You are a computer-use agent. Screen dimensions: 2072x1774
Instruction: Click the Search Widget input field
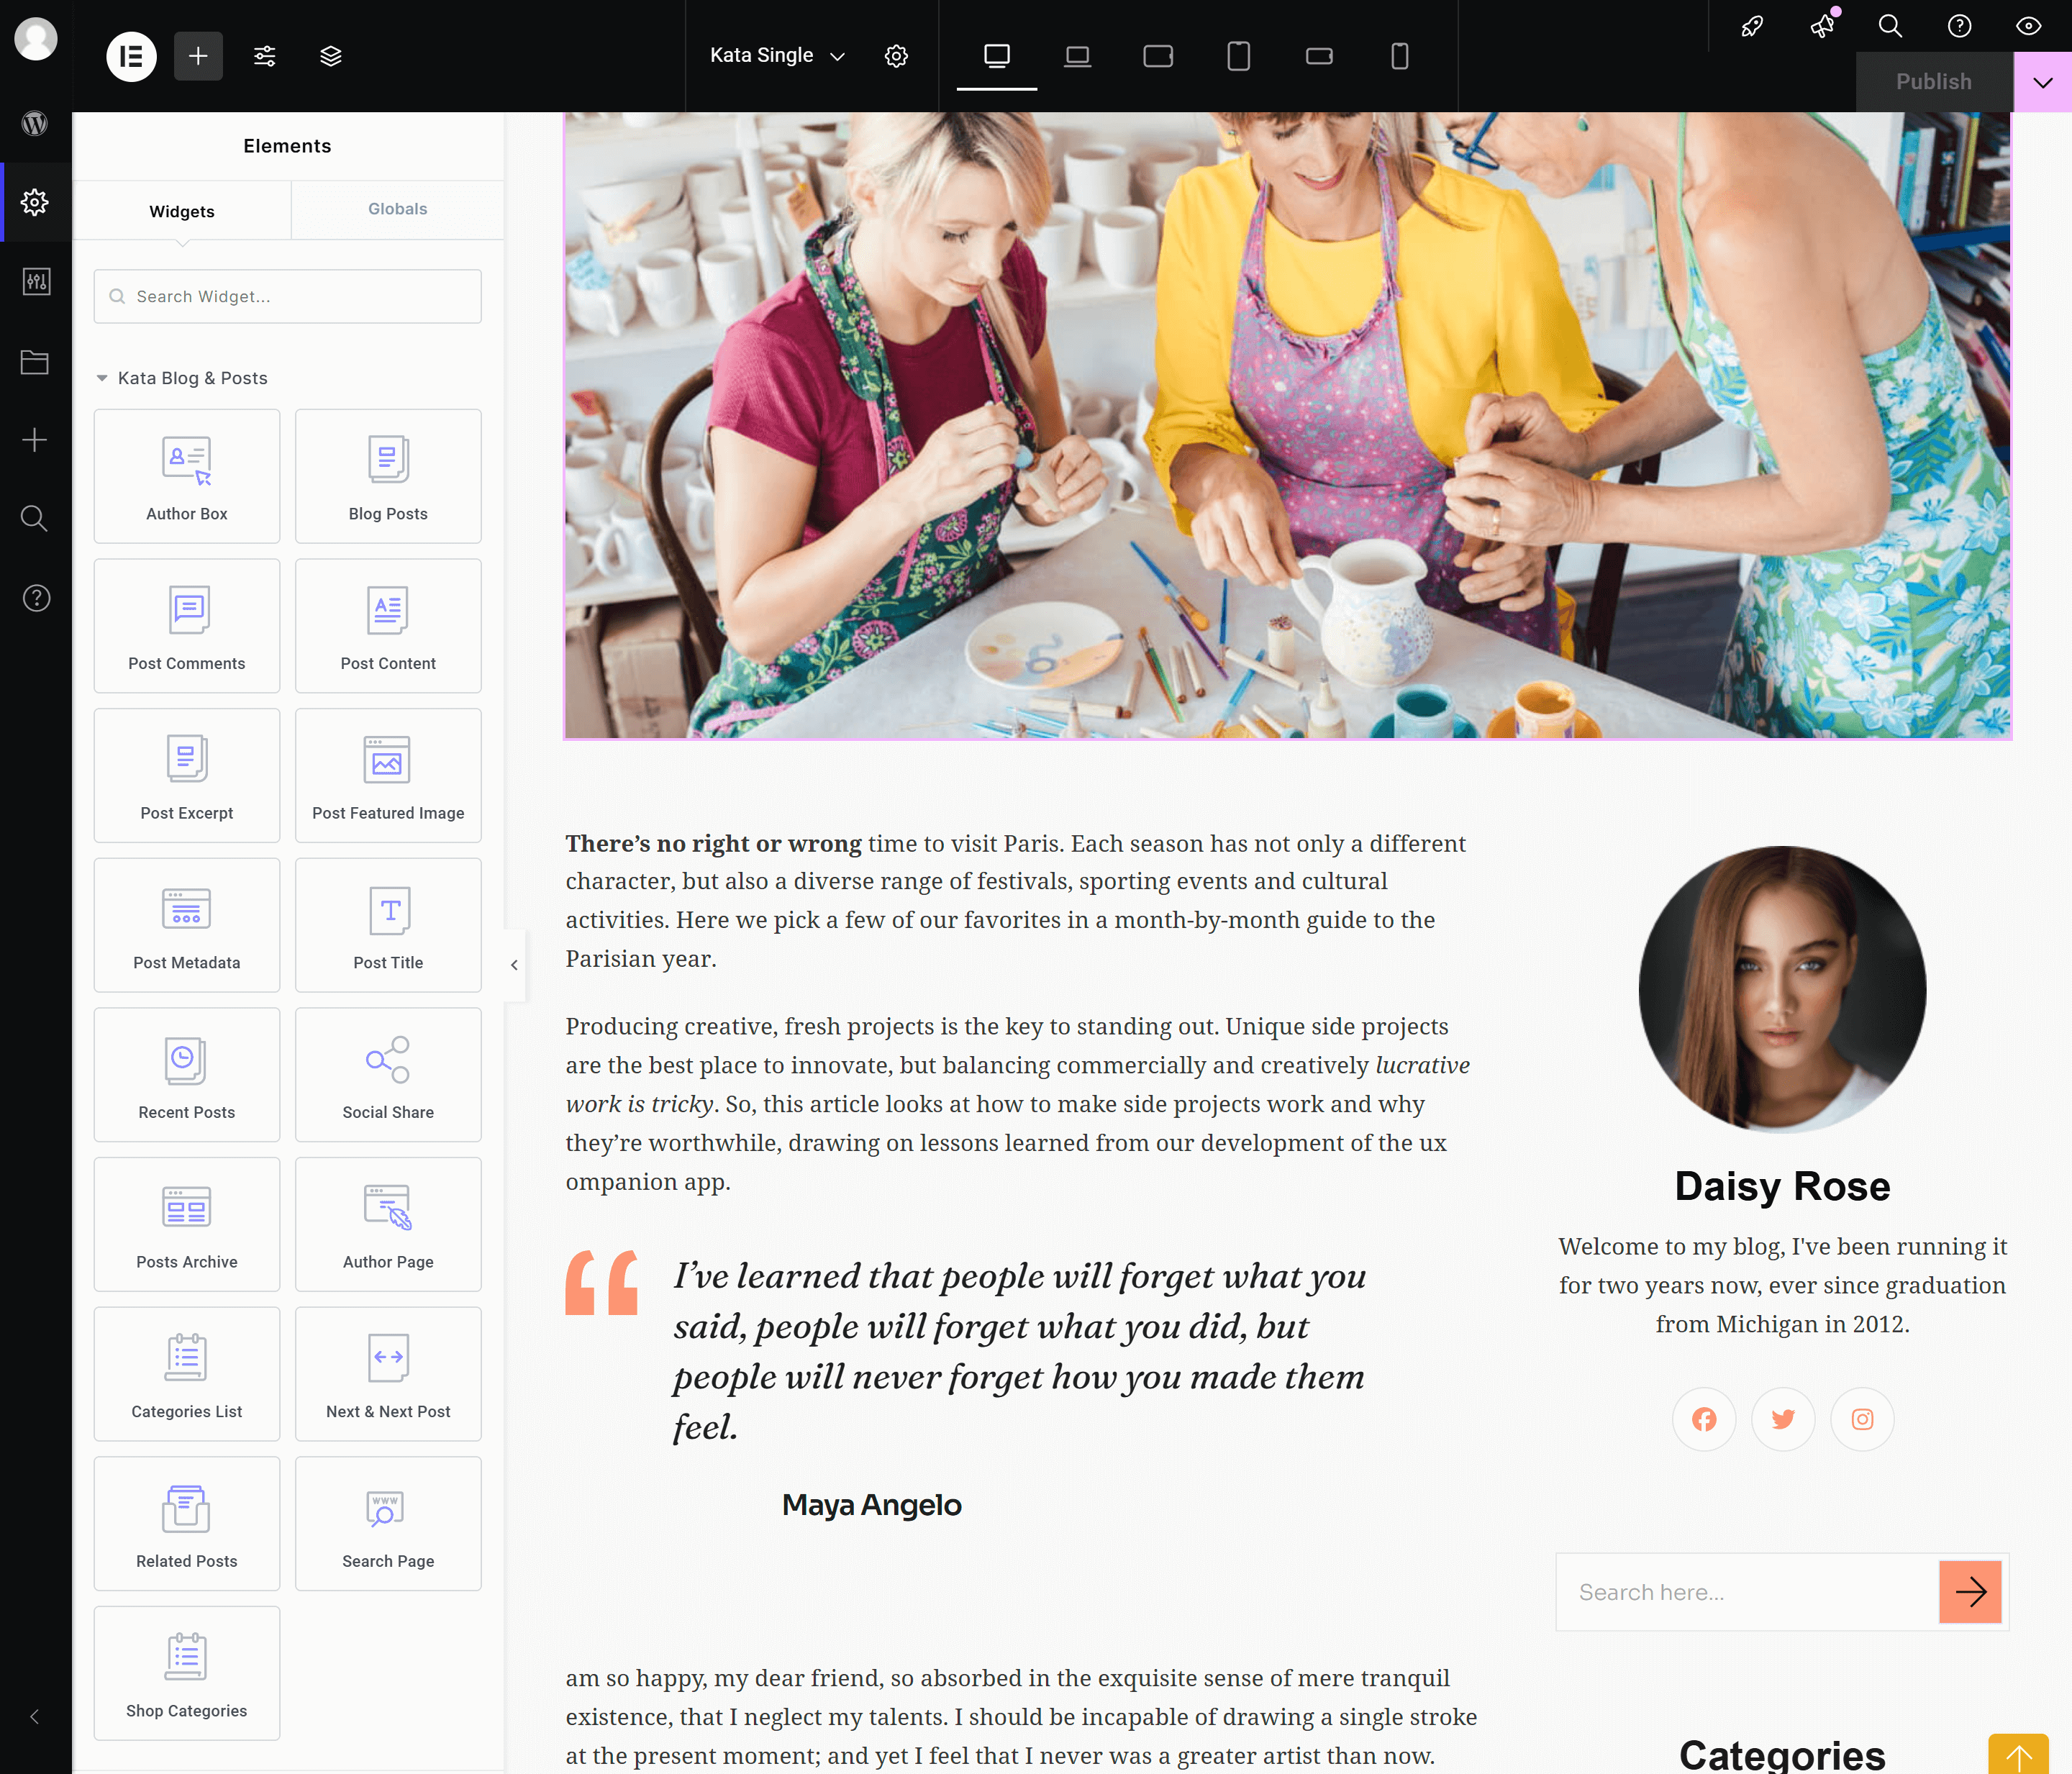pyautogui.click(x=288, y=296)
